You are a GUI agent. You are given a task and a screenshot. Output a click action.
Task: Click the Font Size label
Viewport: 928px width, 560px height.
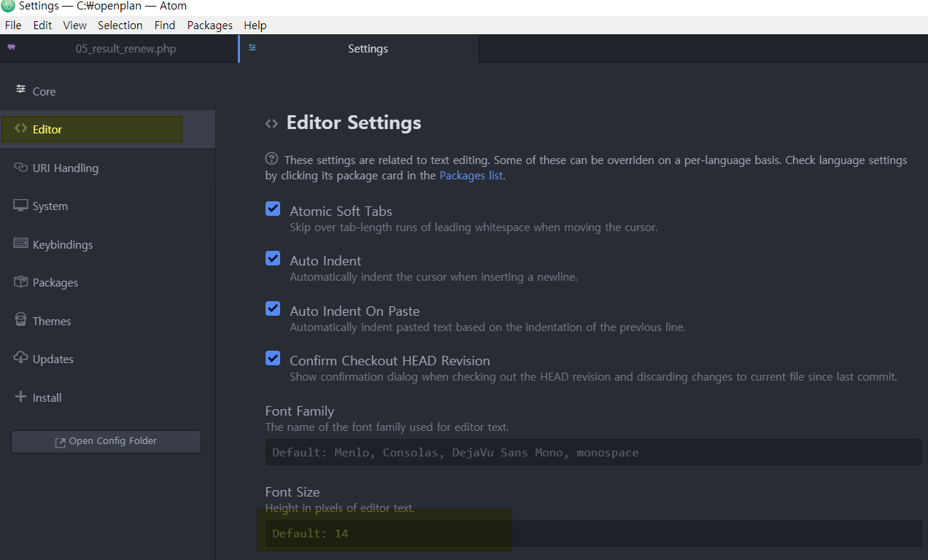tap(293, 491)
